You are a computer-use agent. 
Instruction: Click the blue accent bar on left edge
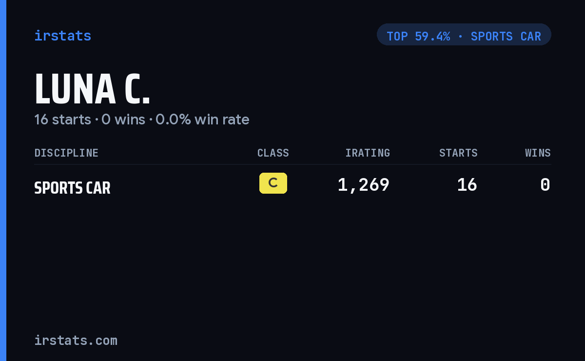coord(3,180)
